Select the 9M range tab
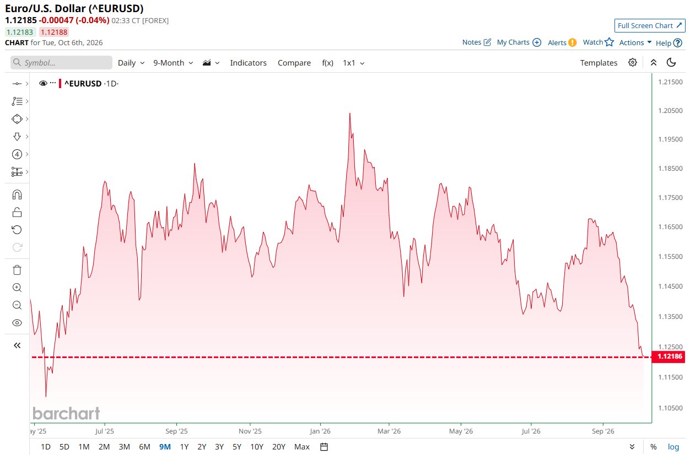 tap(165, 447)
